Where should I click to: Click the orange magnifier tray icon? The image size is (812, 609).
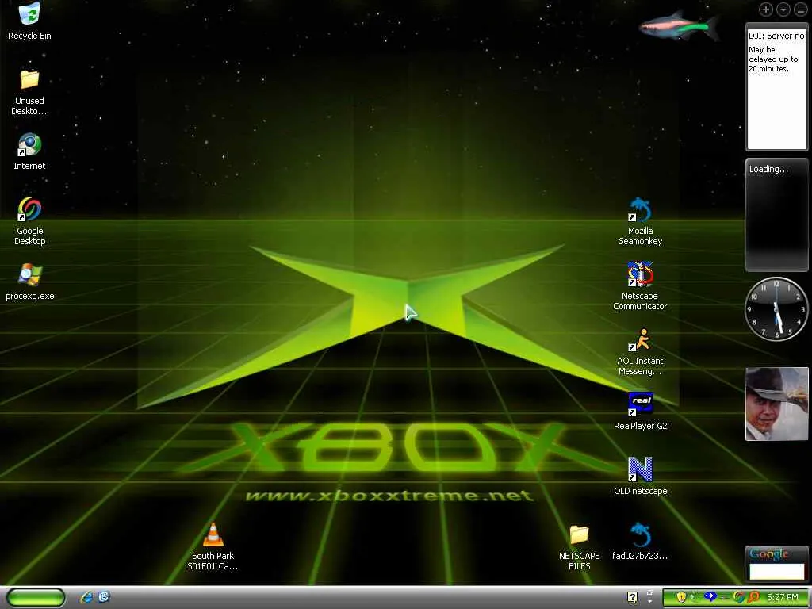click(x=753, y=598)
